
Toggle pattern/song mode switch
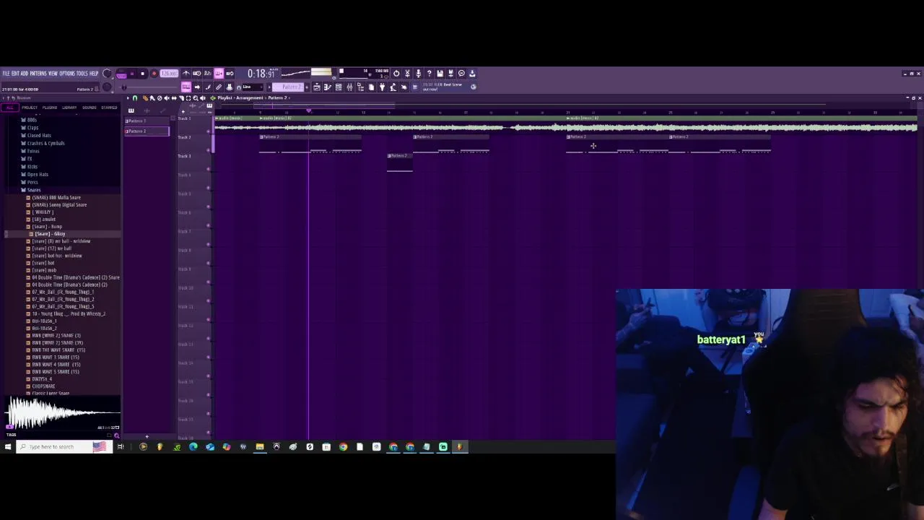point(121,73)
